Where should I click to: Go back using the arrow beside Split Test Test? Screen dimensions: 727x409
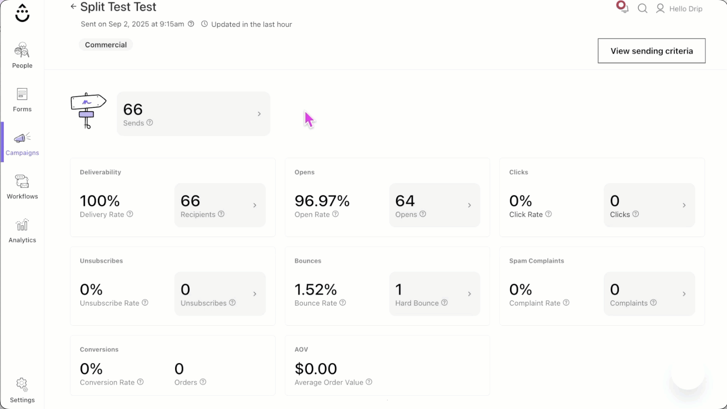73,6
